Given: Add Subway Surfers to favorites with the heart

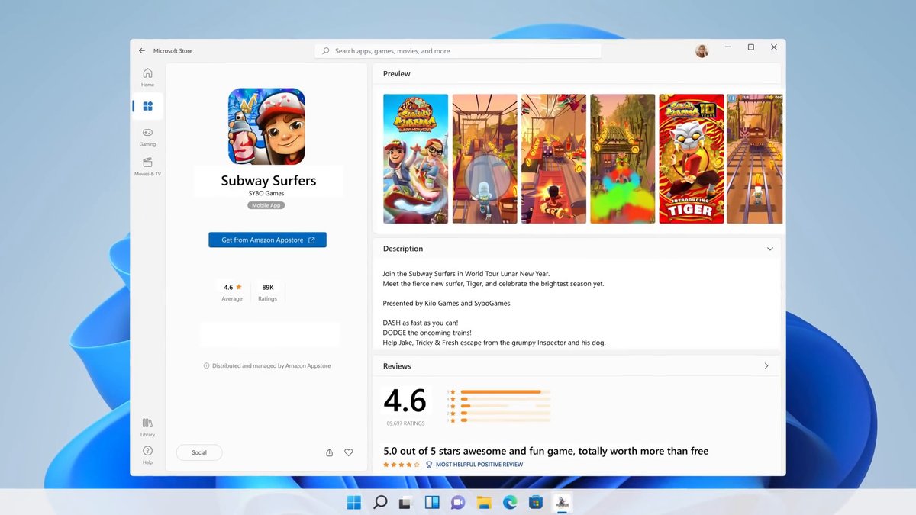Looking at the screenshot, I should [x=349, y=452].
